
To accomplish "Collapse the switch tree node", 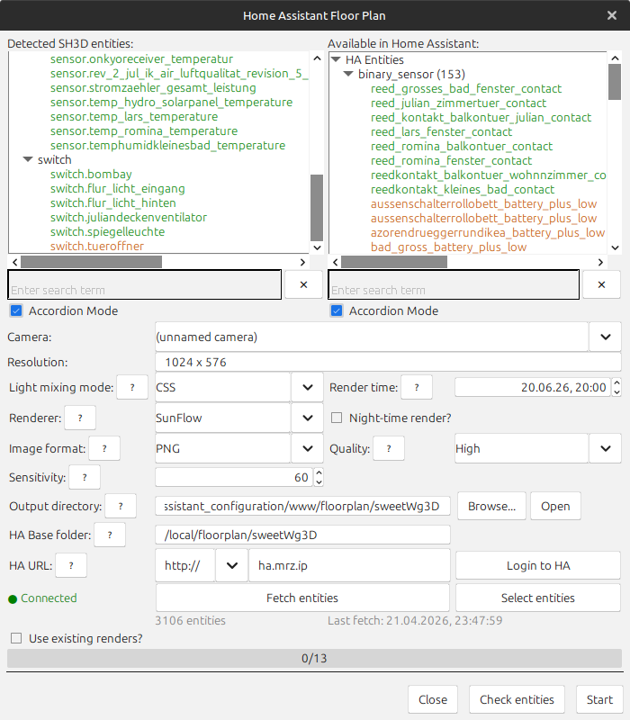I will [28, 160].
